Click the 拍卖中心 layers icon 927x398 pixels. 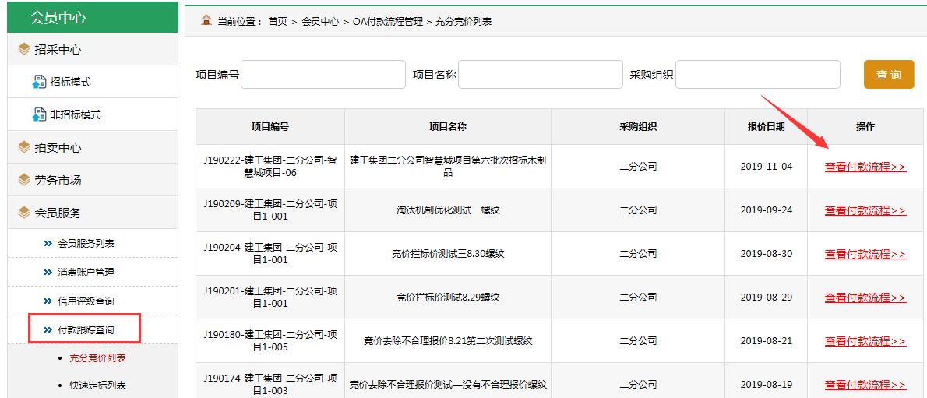click(23, 147)
